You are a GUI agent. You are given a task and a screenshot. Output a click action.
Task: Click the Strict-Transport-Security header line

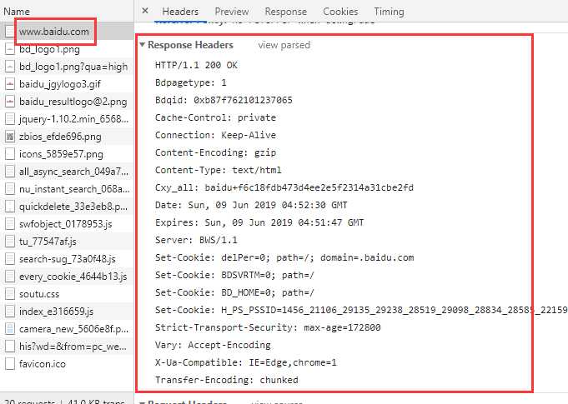[268, 327]
